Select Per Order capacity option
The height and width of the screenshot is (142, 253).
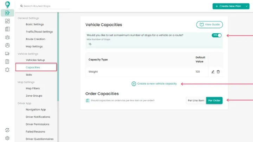[214, 101]
